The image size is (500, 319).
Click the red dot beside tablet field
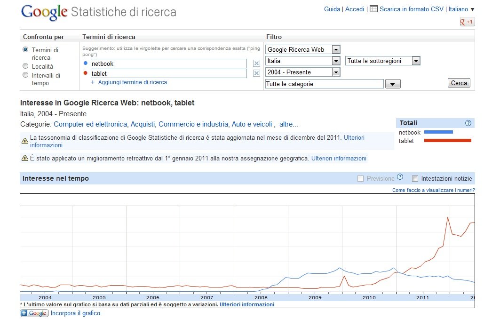(86, 73)
